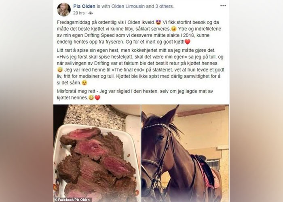Click the grinning emoji after 'kjøttet hennes.'
The height and width of the screenshot is (202, 283).
point(91,98)
